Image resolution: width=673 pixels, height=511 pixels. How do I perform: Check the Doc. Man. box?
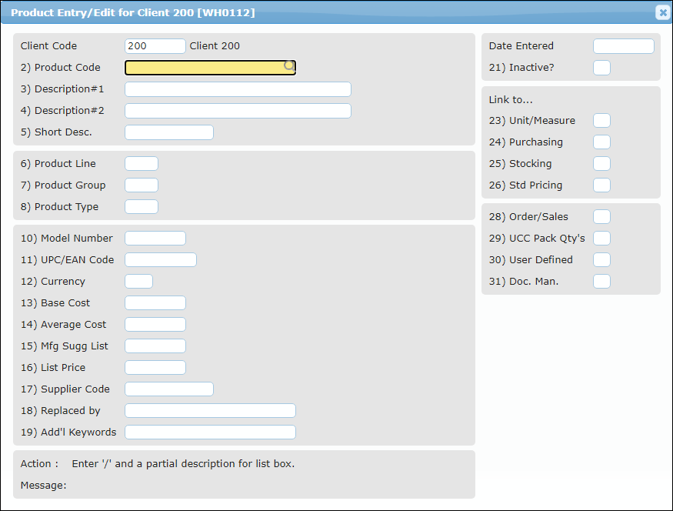[601, 282]
